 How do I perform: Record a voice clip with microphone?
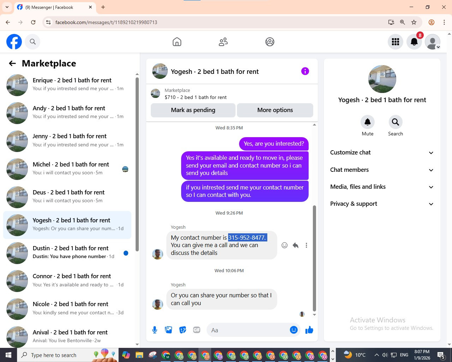click(155, 330)
